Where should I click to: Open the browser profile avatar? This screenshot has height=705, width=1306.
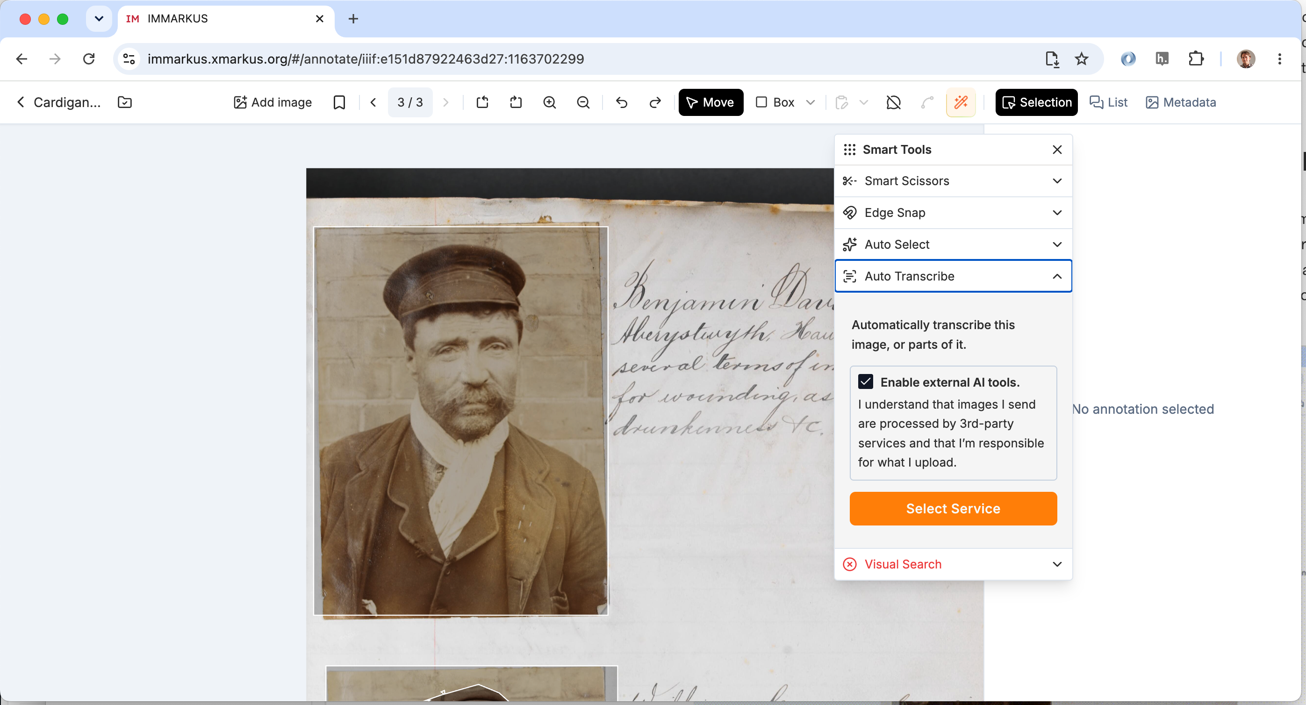tap(1246, 59)
